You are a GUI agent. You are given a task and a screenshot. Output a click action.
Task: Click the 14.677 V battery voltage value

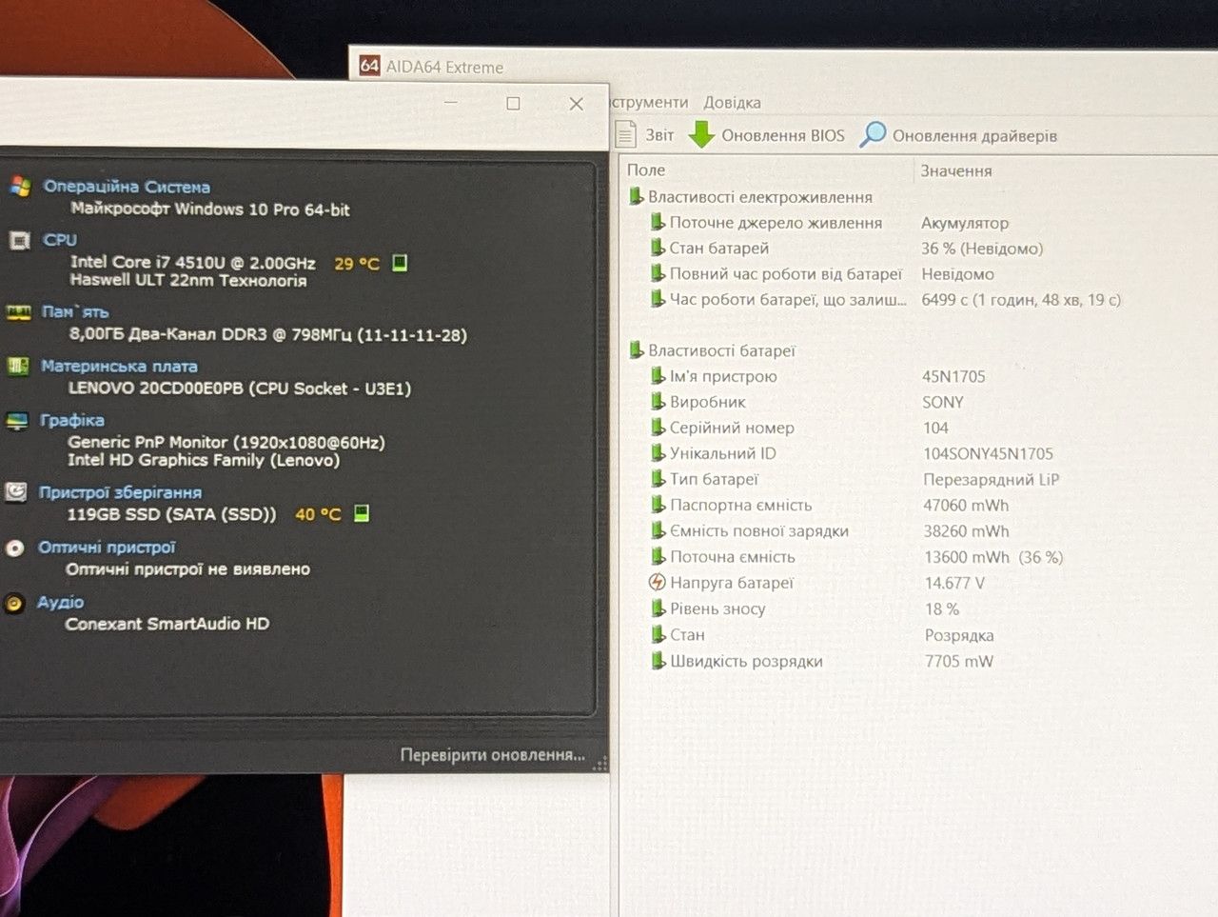pos(954,583)
